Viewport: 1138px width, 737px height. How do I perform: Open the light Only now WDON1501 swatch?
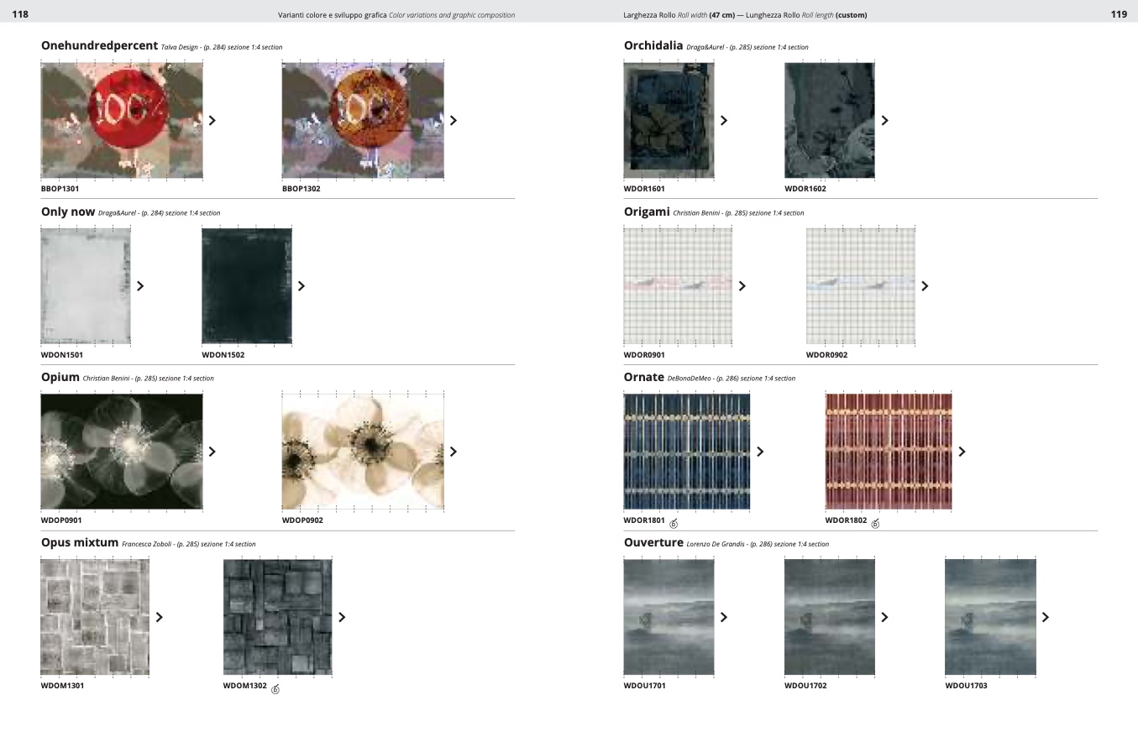pos(86,286)
